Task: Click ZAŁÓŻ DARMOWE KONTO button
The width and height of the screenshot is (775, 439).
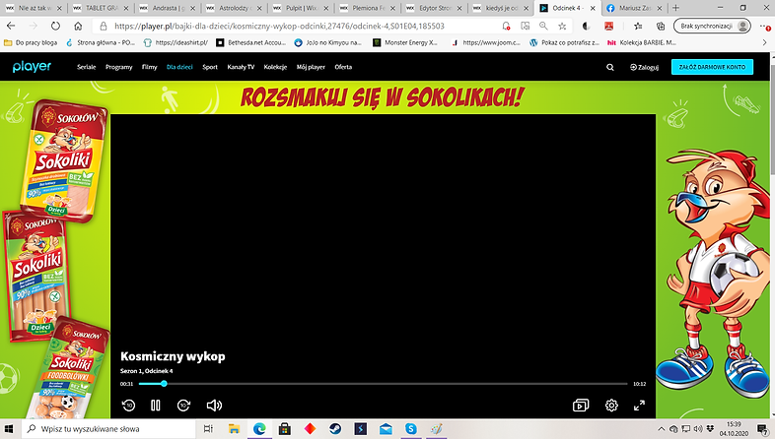Action: pos(712,67)
